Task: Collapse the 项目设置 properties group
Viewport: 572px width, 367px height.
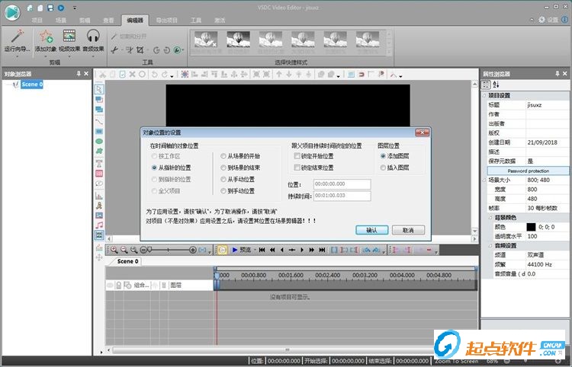Action: point(484,95)
